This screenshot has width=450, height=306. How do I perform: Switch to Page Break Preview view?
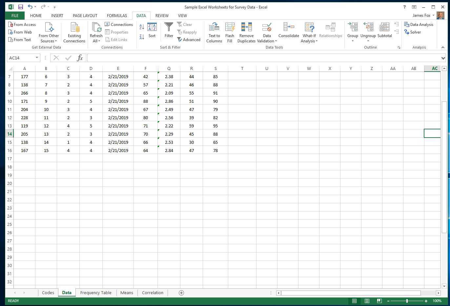[x=379, y=301]
